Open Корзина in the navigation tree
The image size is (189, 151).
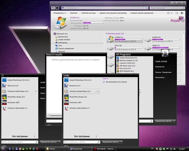point(60,52)
